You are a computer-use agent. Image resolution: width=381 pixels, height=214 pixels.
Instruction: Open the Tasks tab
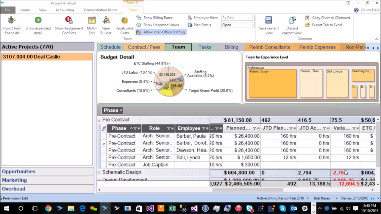[x=205, y=47]
